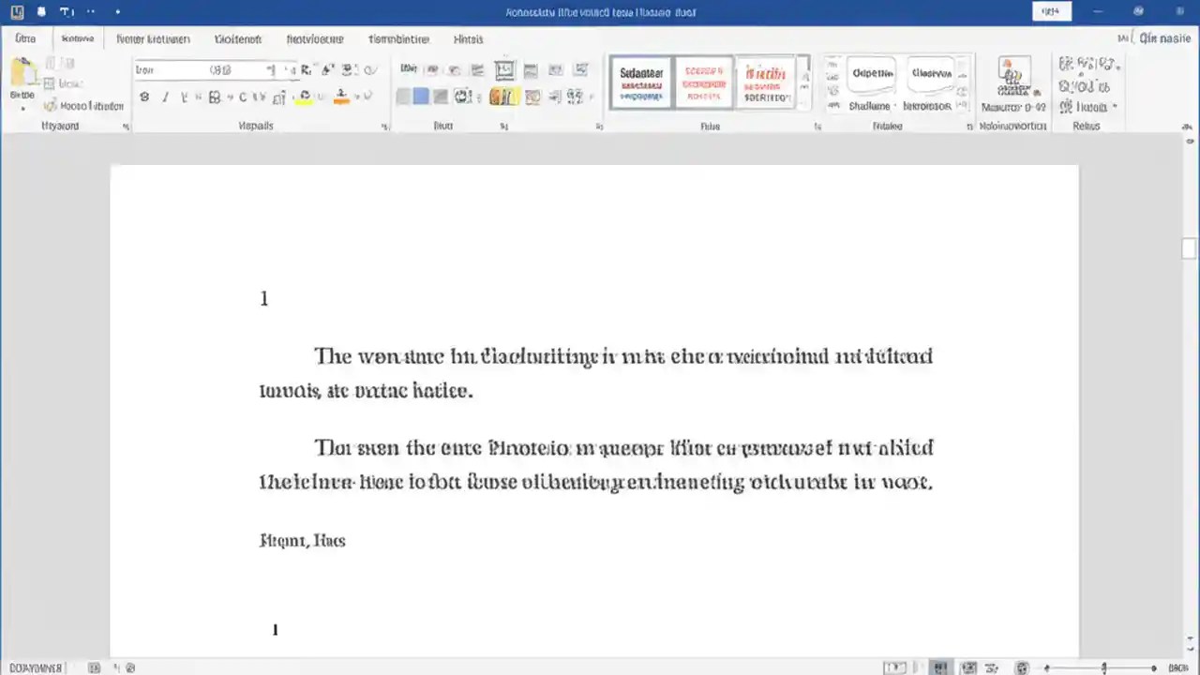Switch to the Home ribbon tab
1200x675 pixels.
pos(78,38)
